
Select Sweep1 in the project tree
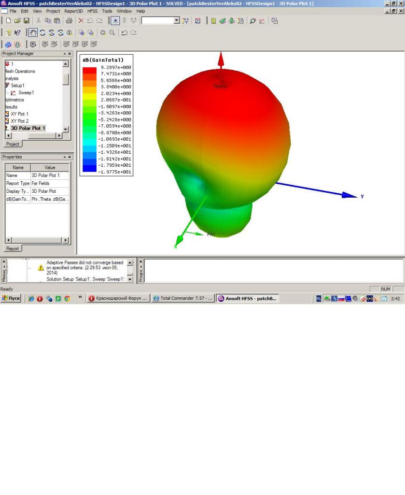(26, 92)
